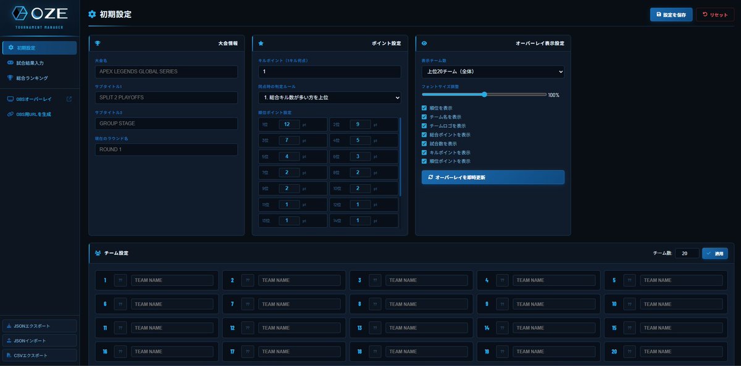Open 試合結果入力 in the sidebar
Screen dimensions: 741x366
coord(40,63)
